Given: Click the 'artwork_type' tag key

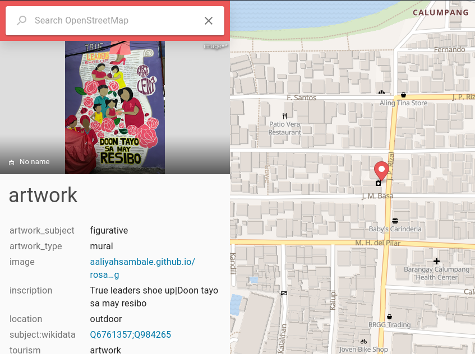Looking at the screenshot, I should [36, 246].
